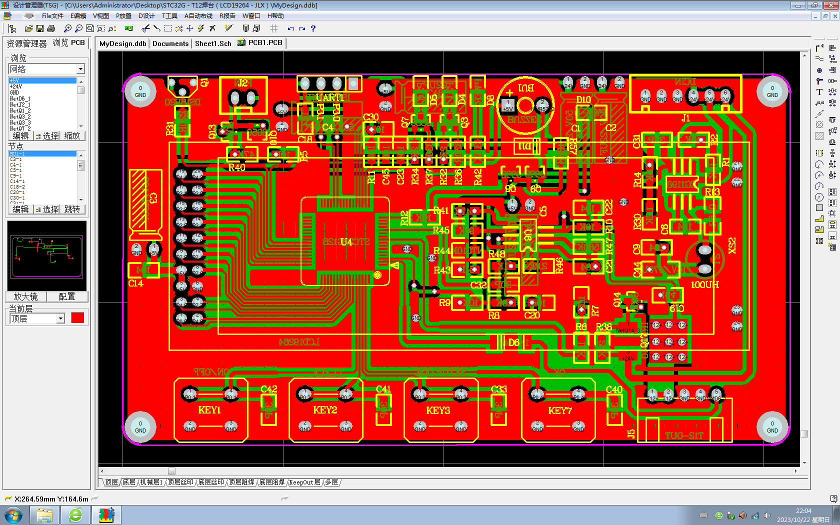Open the E编辑 menu
The image size is (840, 525).
[x=78, y=16]
